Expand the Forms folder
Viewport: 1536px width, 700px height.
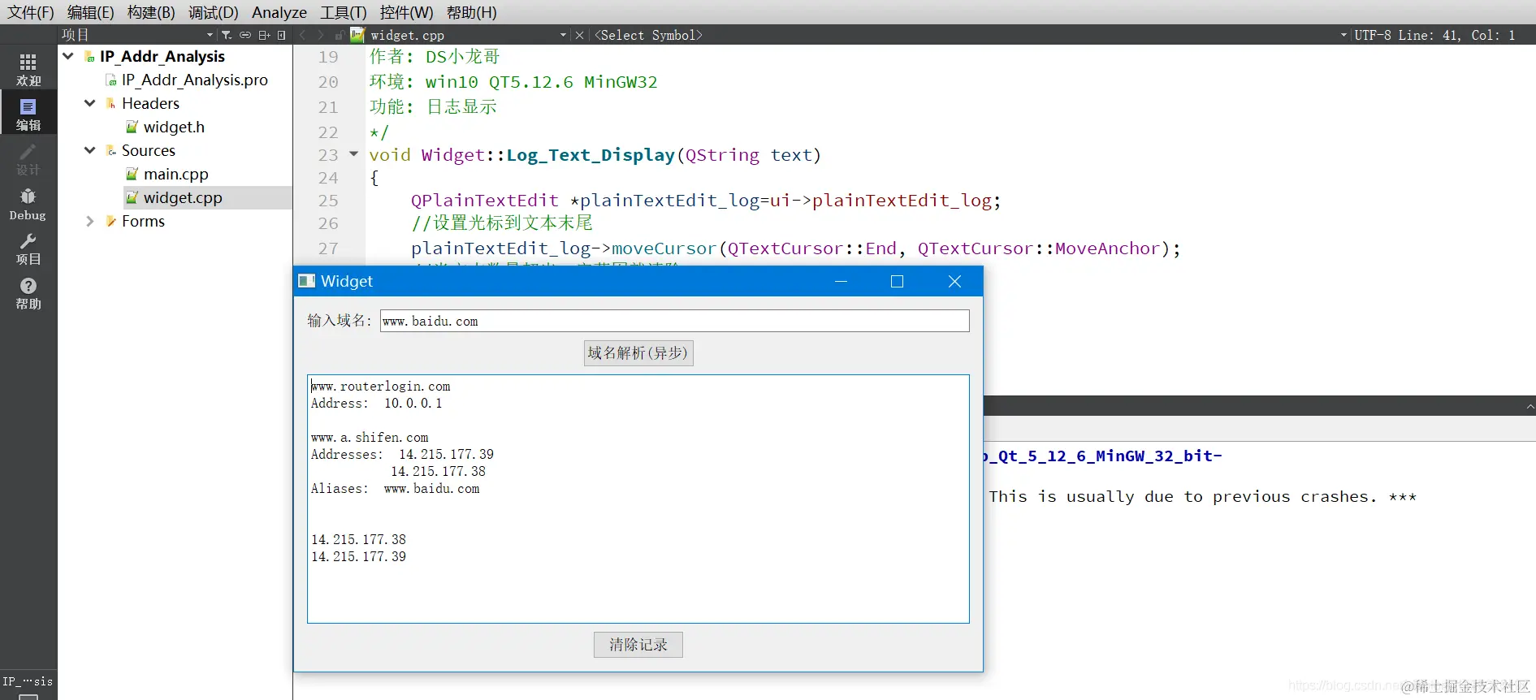coord(90,221)
